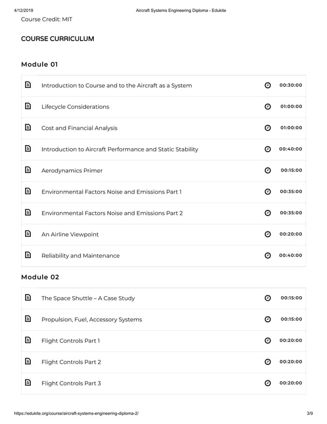Open Environmental Factors Noise and Emissions Part 2
The height and width of the screenshot is (424, 327).
pos(112,213)
